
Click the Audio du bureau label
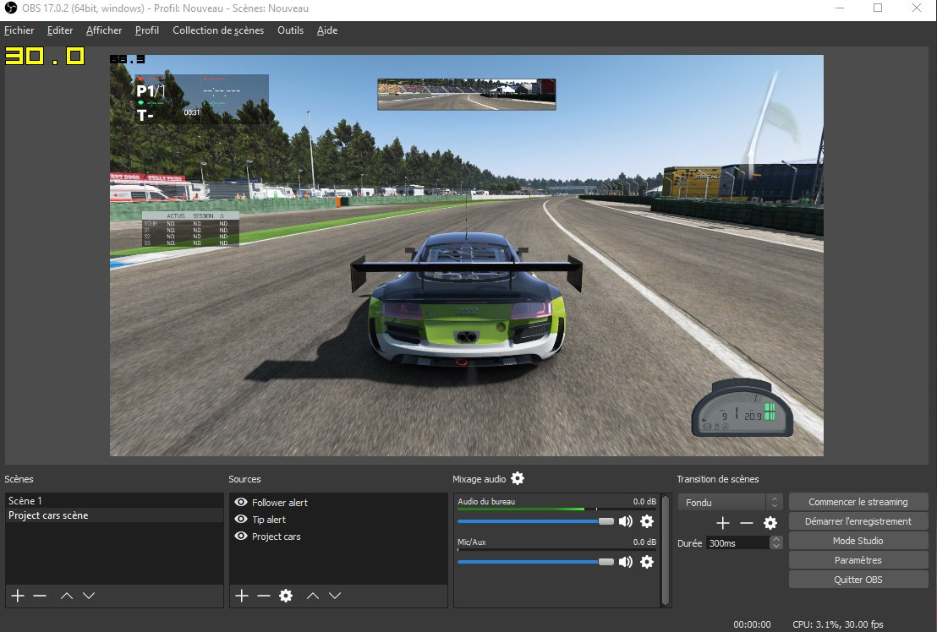[x=486, y=501]
